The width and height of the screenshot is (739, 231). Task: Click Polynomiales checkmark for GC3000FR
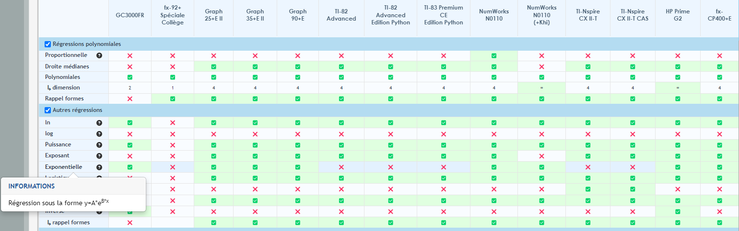(130, 77)
